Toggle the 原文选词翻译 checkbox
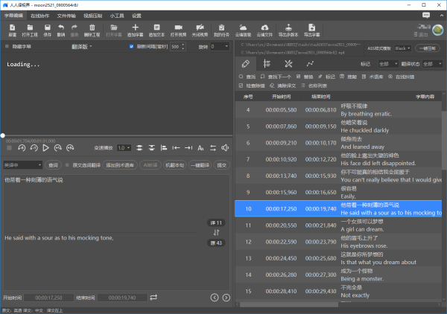The height and width of the screenshot is (314, 447). point(69,165)
